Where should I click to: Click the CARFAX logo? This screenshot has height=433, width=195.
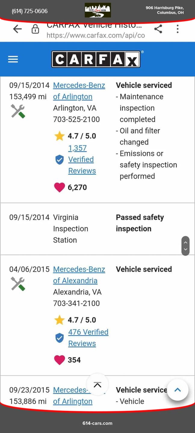tap(96, 59)
